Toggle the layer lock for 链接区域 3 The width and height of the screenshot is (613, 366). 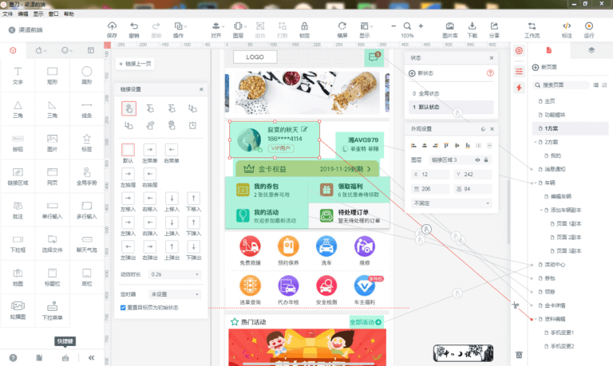coord(486,159)
